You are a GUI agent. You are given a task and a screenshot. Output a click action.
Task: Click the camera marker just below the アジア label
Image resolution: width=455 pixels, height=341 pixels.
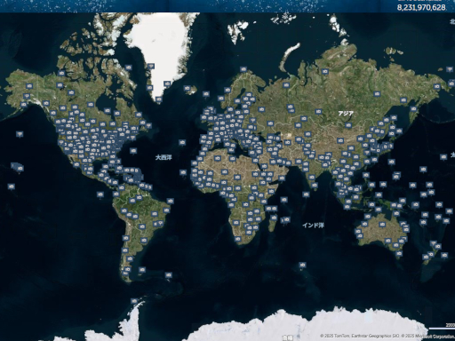pyautogui.click(x=348, y=125)
